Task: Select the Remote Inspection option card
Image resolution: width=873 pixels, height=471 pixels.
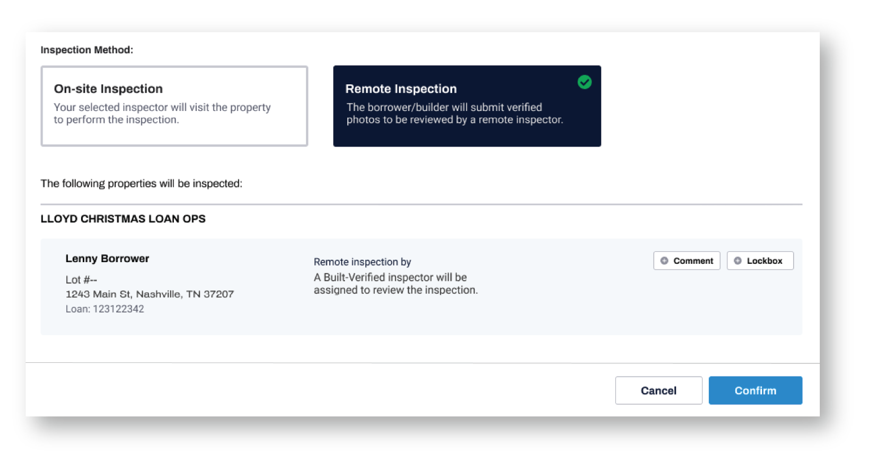Action: [467, 106]
